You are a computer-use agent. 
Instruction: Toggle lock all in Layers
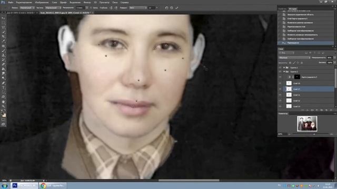coord(302,62)
